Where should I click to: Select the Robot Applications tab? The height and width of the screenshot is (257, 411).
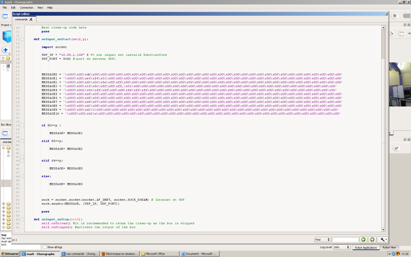[x=366, y=247]
